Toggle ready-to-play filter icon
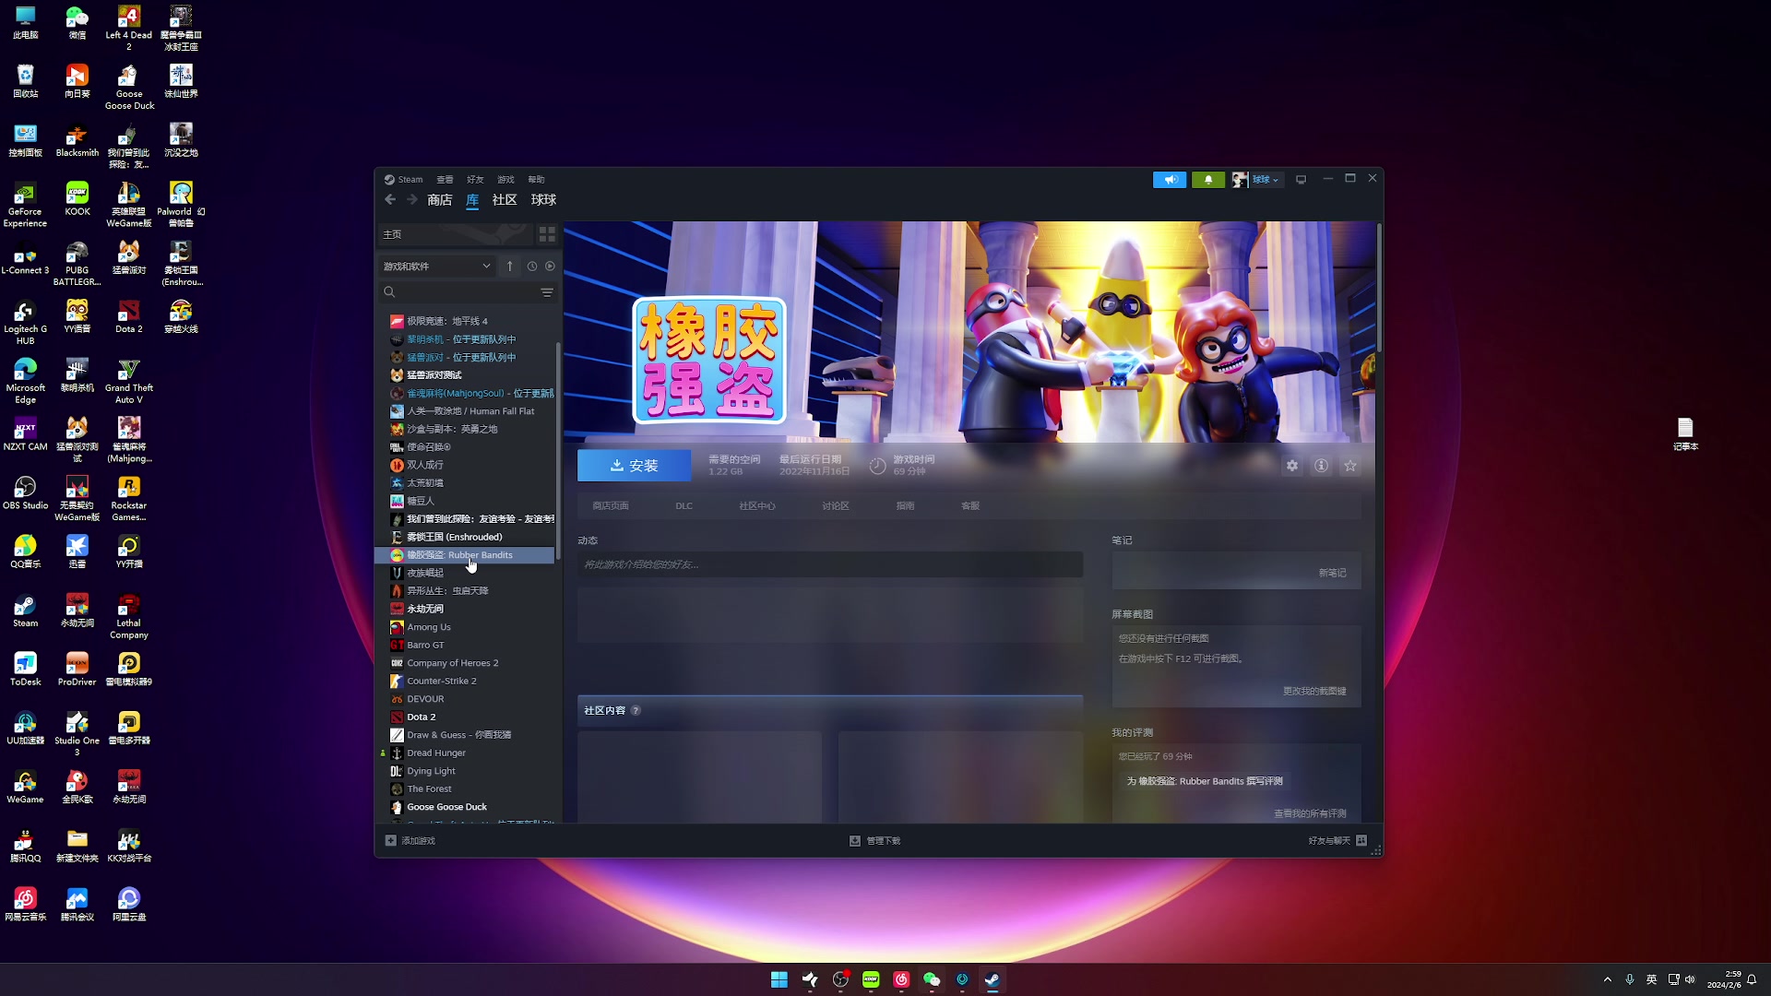 [551, 267]
